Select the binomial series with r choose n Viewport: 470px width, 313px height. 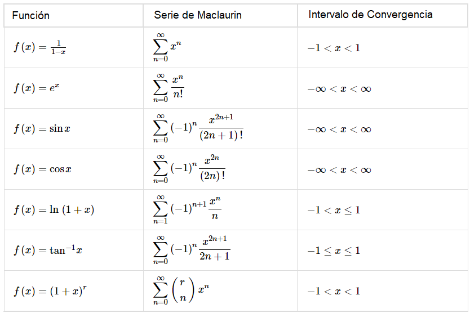181,291
